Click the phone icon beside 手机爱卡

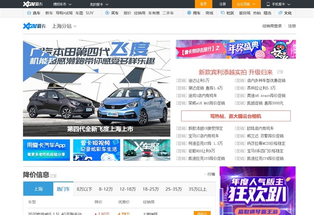[268, 4]
